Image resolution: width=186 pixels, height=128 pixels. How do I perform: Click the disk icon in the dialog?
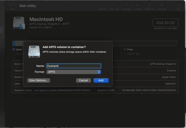(34, 52)
